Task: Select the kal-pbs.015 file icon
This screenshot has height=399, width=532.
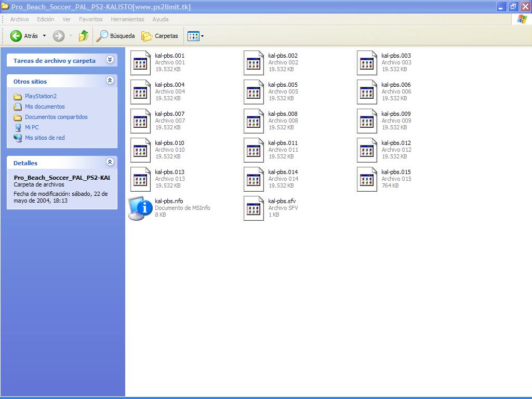Action: tap(367, 179)
